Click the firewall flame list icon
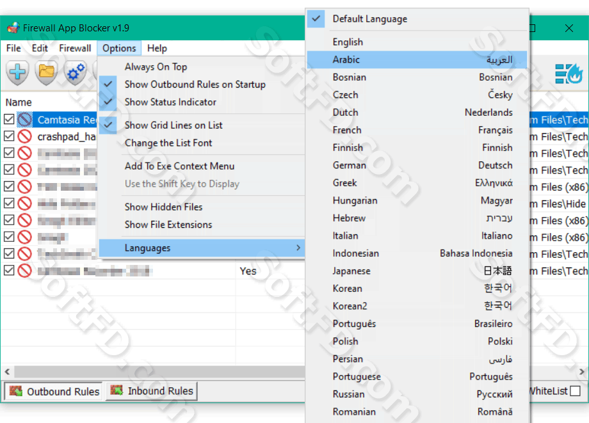This screenshot has height=423, width=589. tap(569, 73)
